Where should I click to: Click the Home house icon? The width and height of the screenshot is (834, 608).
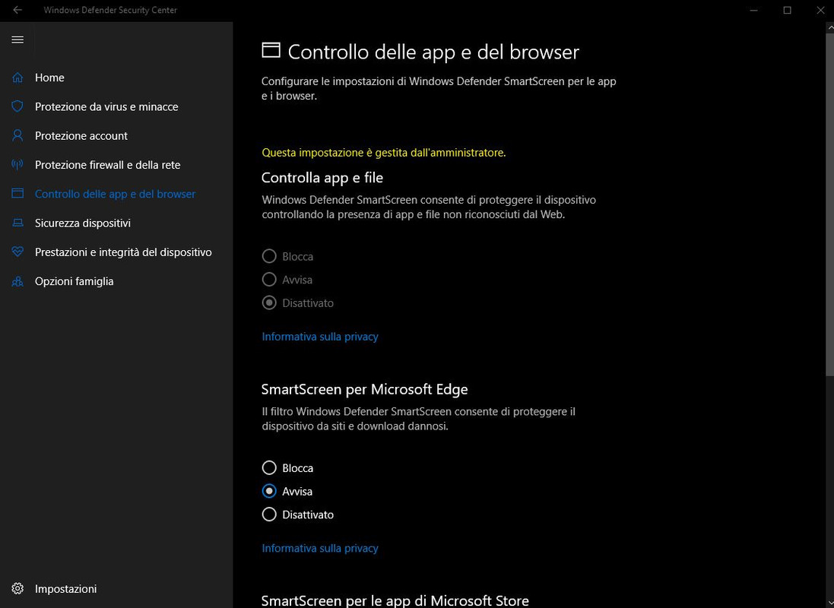point(17,78)
